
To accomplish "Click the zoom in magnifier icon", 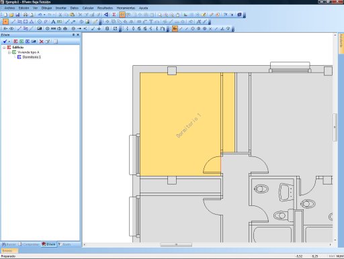I will (x=166, y=15).
